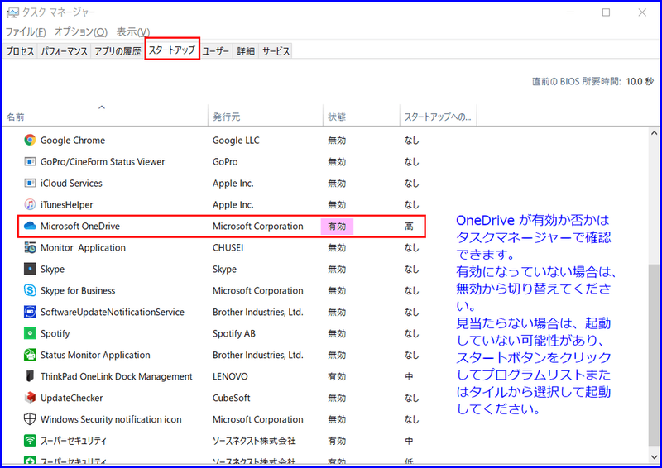The image size is (662, 468).
Task: Click the UpdateChecker red cube icon
Action: (30, 398)
